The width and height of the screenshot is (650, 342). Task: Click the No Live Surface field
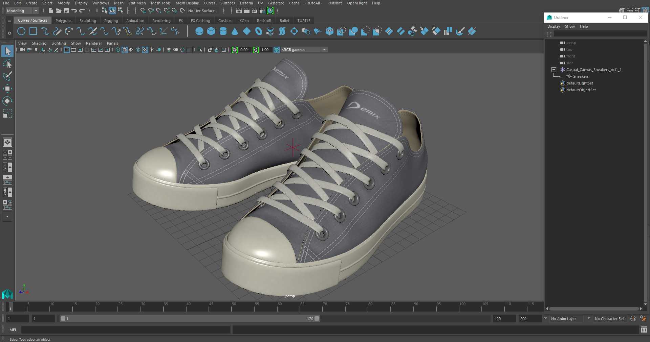tap(203, 11)
